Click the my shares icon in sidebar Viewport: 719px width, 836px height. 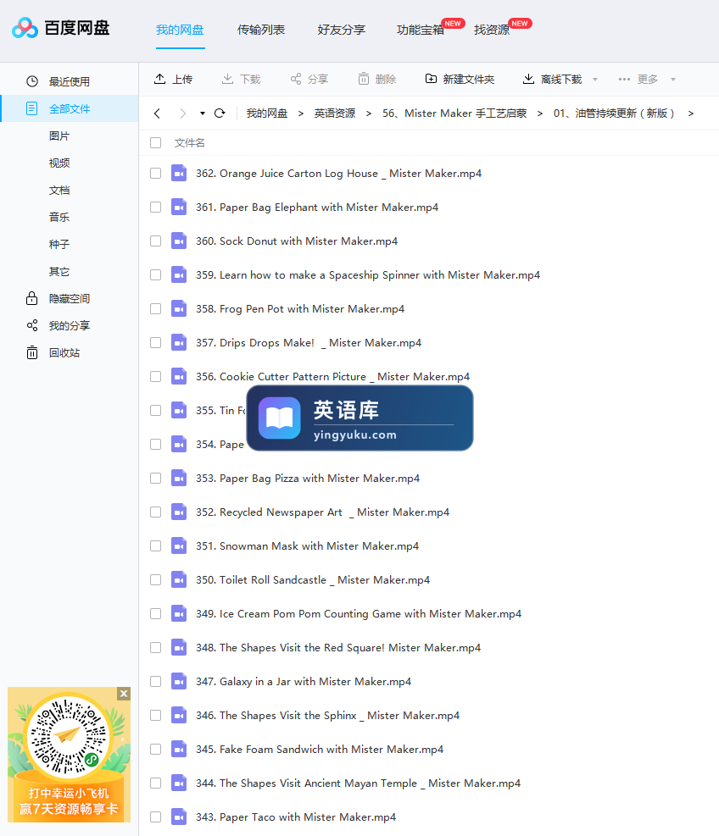[32, 325]
